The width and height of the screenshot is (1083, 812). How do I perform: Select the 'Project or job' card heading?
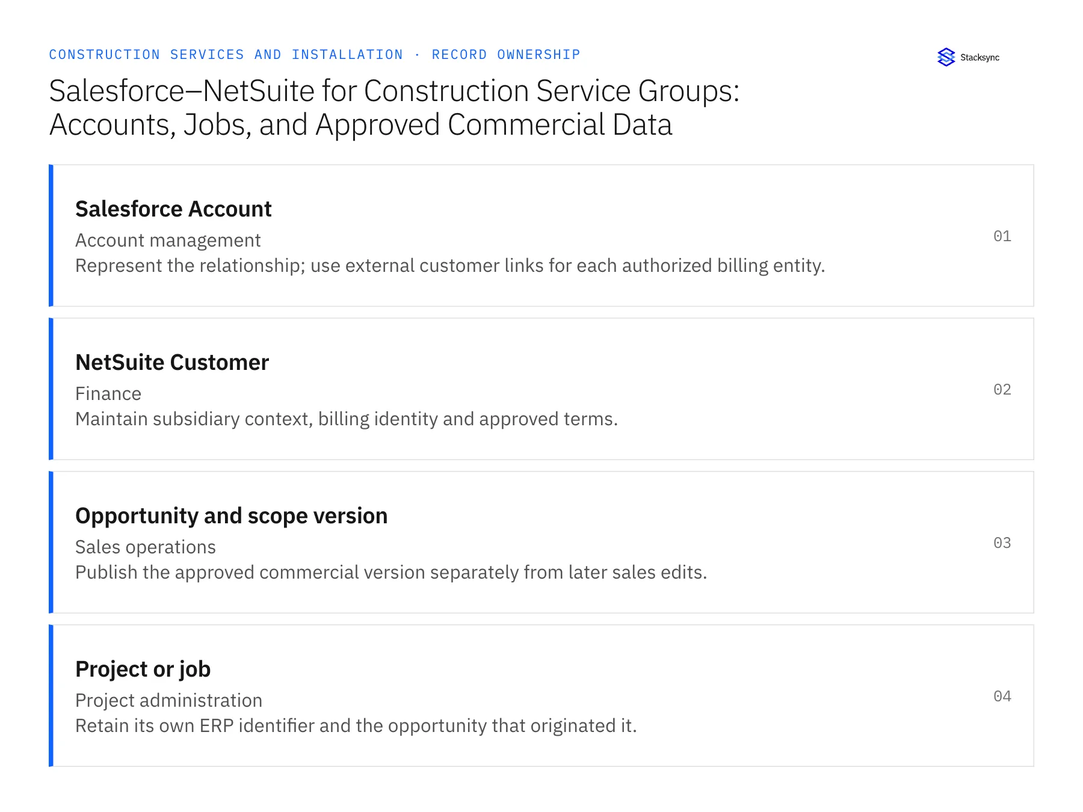143,669
